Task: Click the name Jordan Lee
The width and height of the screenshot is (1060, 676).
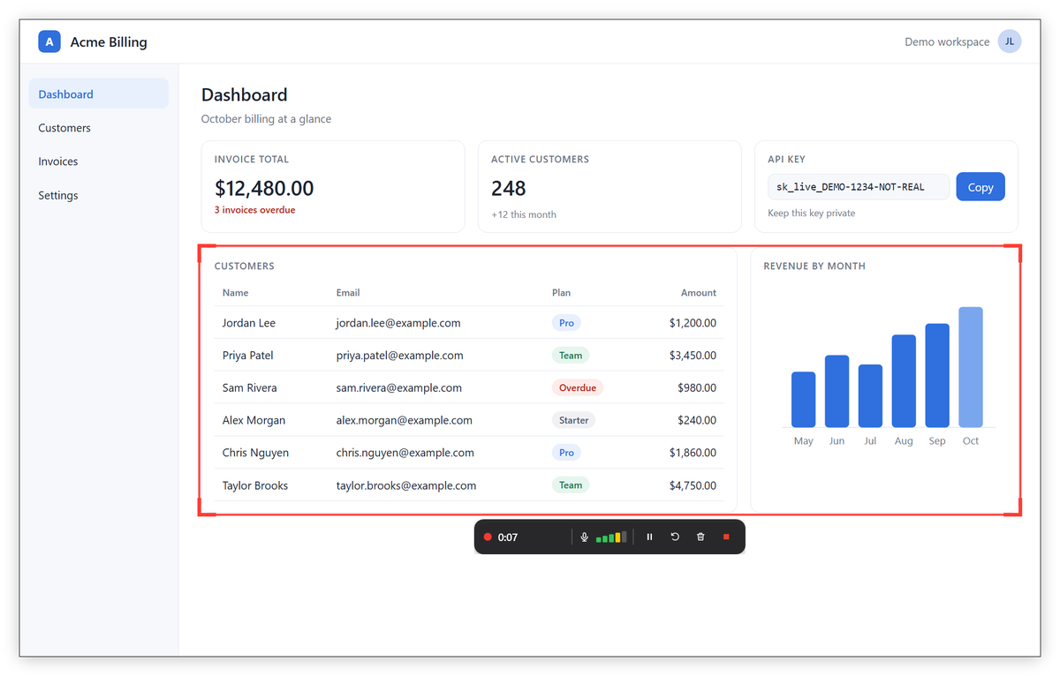Action: coord(249,323)
